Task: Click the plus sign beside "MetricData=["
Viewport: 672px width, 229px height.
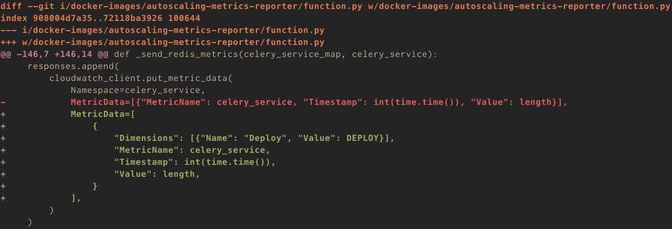Action: pos(3,115)
